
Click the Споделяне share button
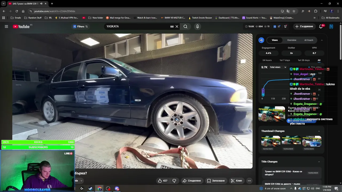pyautogui.click(x=192, y=181)
